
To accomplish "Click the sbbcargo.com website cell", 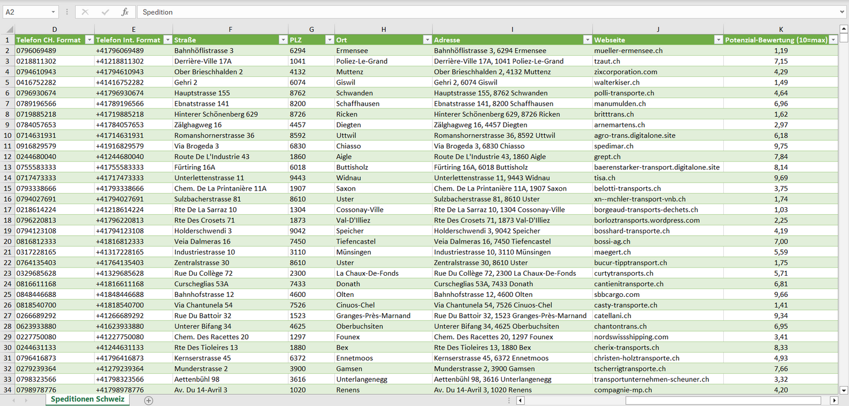I will [617, 295].
